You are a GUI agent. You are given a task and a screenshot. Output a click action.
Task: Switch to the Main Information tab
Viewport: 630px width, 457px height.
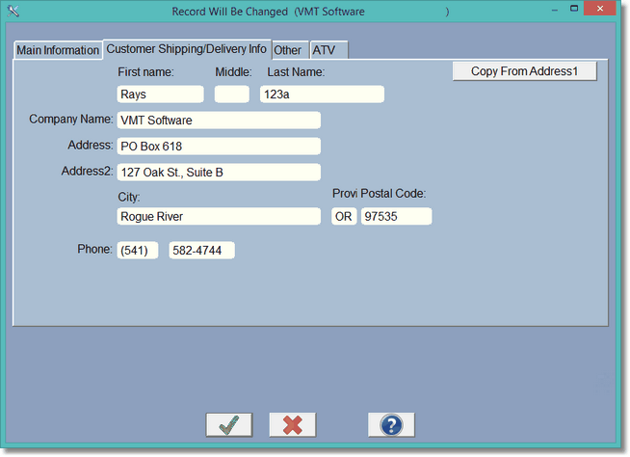(58, 50)
